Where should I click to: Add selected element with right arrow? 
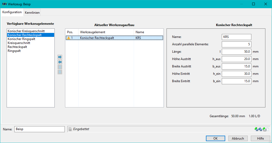60,57
